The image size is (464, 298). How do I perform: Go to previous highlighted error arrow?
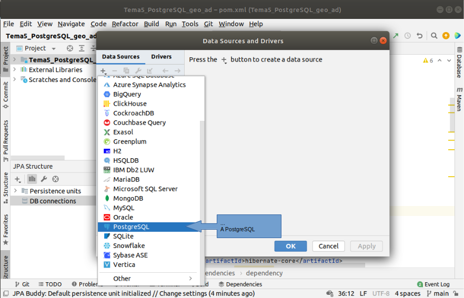coord(440,60)
